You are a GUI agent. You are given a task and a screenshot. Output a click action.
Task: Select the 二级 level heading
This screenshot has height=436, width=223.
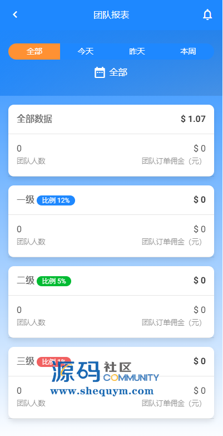tap(26, 280)
